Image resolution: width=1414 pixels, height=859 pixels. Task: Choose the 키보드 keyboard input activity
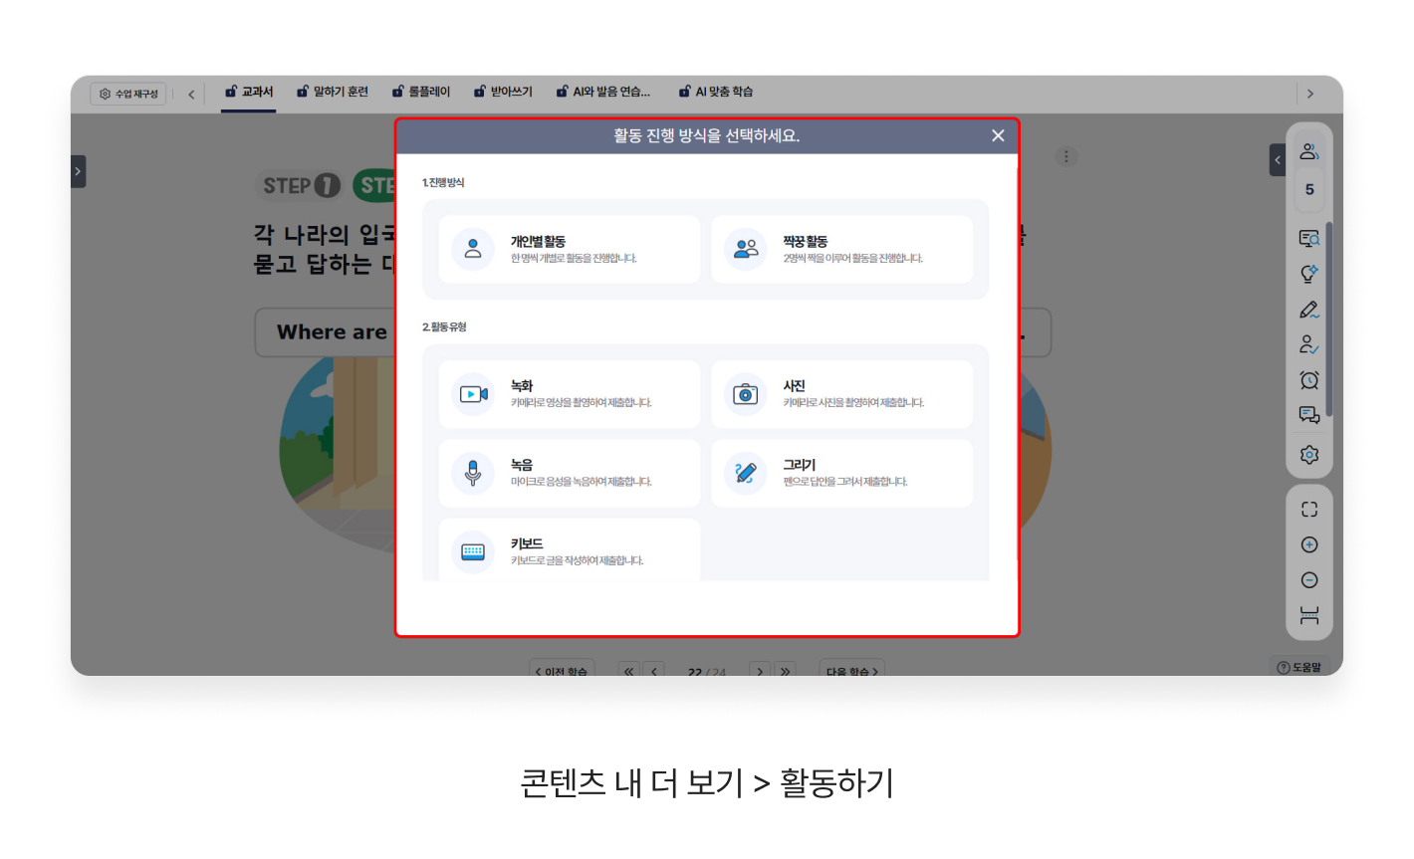click(569, 550)
